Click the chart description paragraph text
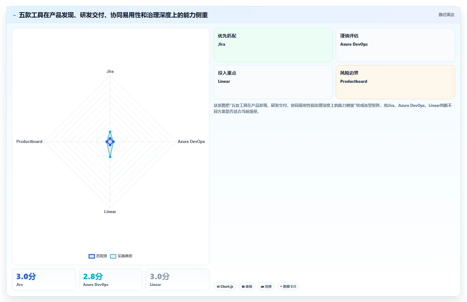Viewport: 467px width, 302px height. [x=333, y=108]
